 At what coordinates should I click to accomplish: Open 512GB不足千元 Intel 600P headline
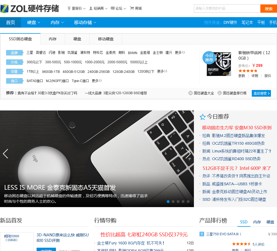coord(237,168)
